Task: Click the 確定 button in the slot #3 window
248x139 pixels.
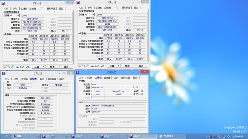Action: pos(141,66)
